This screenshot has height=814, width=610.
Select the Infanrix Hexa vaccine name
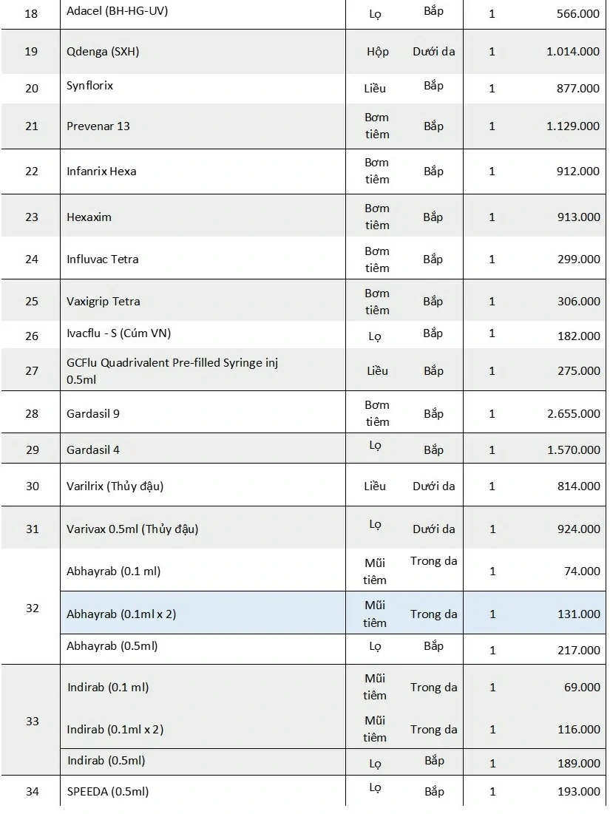[x=101, y=171]
